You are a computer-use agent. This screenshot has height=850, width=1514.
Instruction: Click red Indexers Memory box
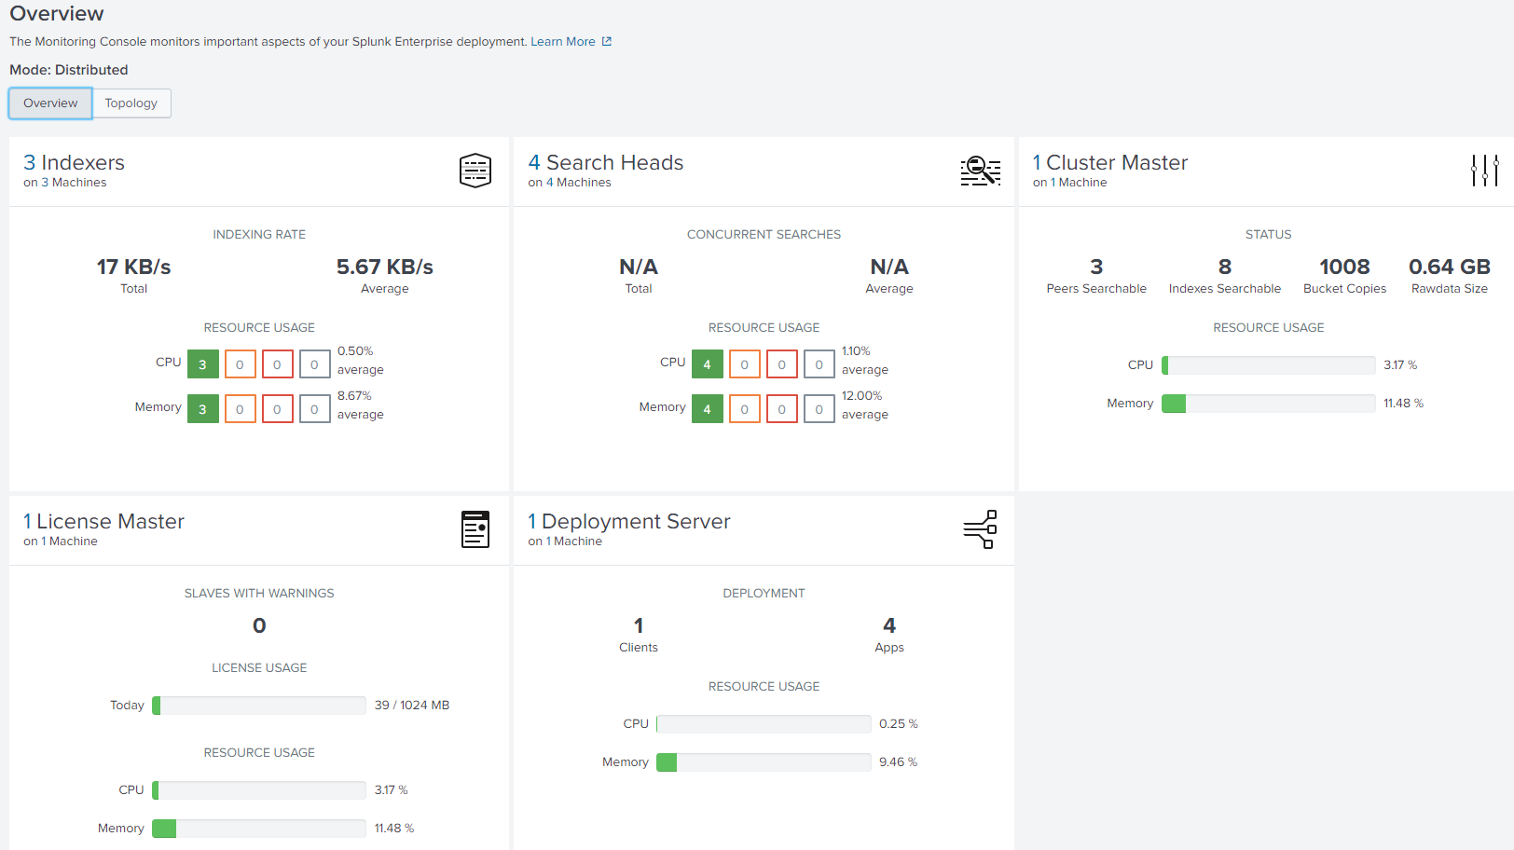pos(278,409)
